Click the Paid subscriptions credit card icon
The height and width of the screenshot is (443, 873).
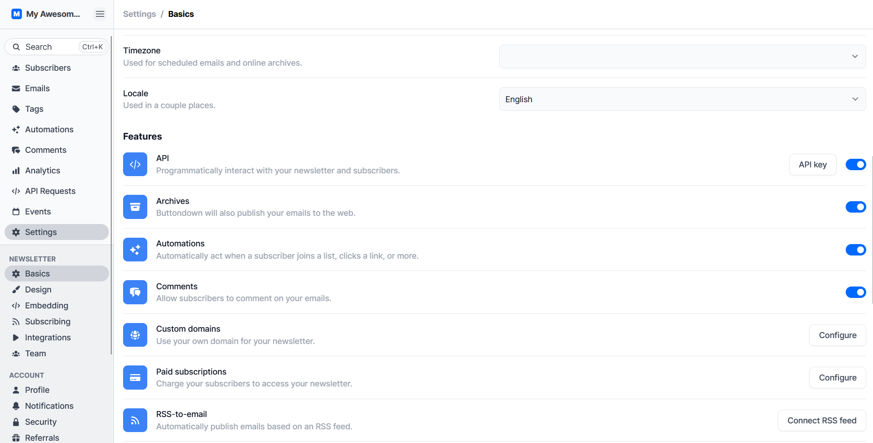(x=135, y=378)
